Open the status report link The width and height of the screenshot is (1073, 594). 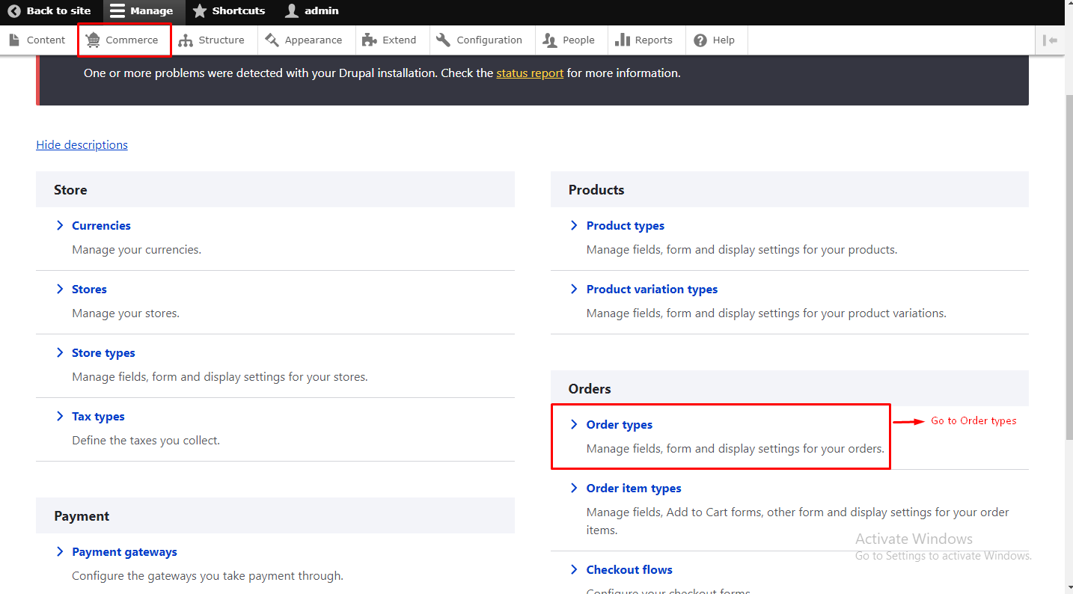pos(530,73)
